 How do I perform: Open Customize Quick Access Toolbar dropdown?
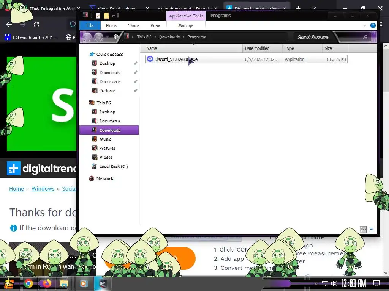(113, 16)
